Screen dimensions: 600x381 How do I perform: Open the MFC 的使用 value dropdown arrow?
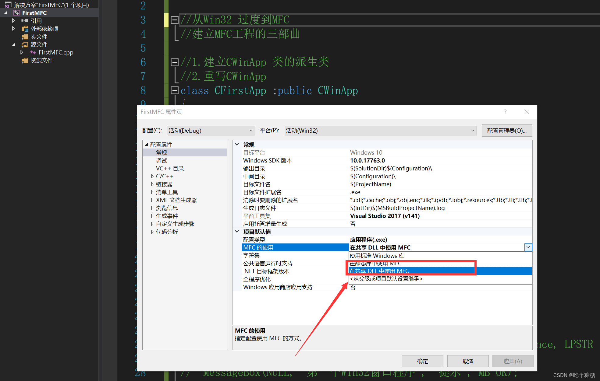coord(528,247)
